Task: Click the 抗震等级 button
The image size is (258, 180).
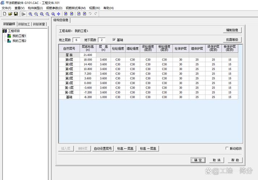Action: (232, 40)
